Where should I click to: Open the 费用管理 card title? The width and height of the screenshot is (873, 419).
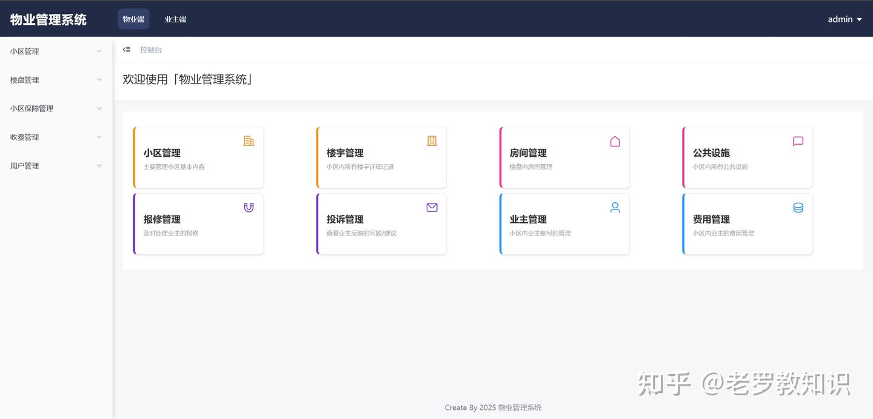(x=711, y=220)
